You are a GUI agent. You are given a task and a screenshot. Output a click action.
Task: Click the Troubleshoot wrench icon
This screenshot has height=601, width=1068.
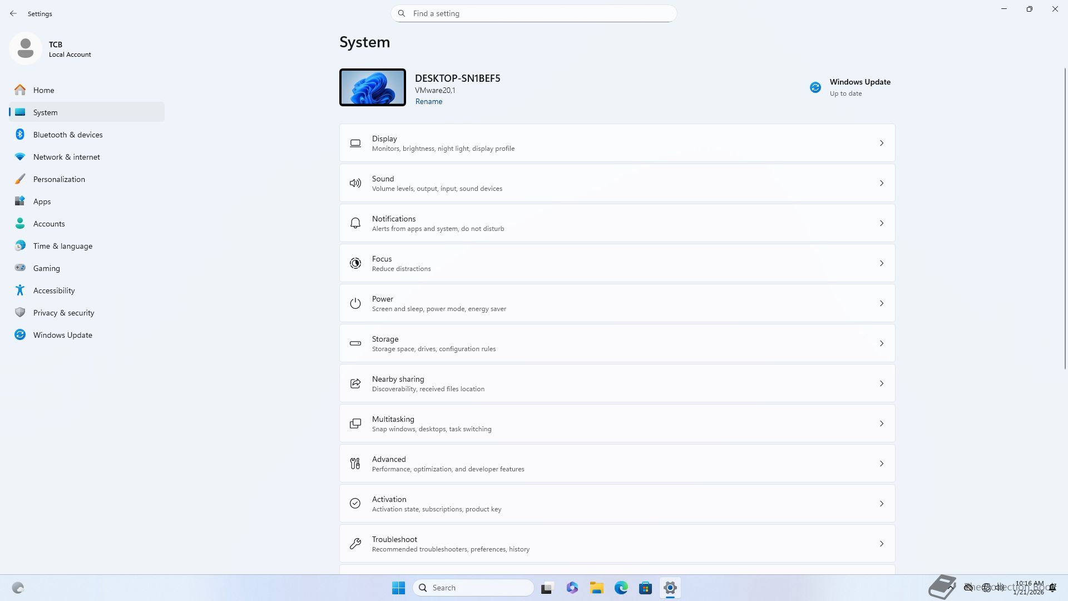click(355, 544)
